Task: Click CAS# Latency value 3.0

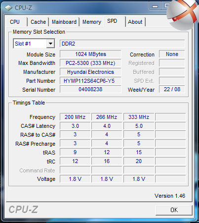Action: (x=75, y=126)
